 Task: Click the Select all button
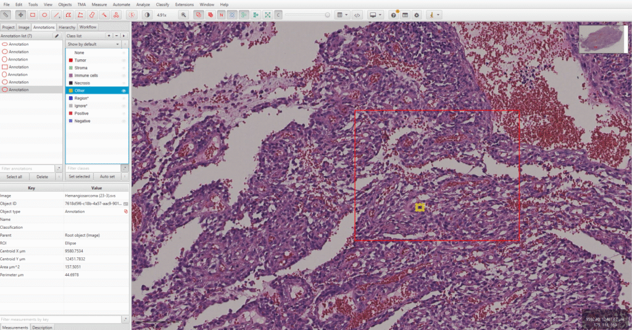[x=15, y=176]
